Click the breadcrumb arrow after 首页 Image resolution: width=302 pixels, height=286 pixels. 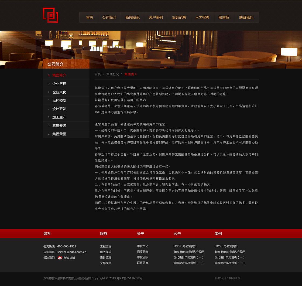[x=104, y=74]
